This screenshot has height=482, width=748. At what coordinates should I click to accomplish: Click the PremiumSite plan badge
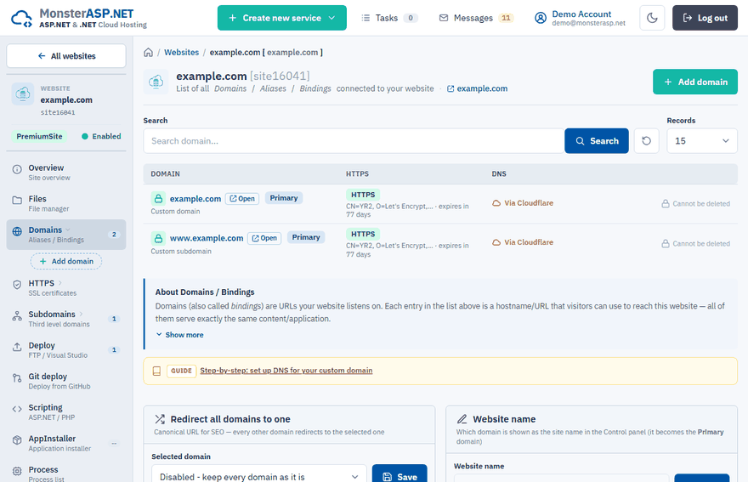click(39, 137)
